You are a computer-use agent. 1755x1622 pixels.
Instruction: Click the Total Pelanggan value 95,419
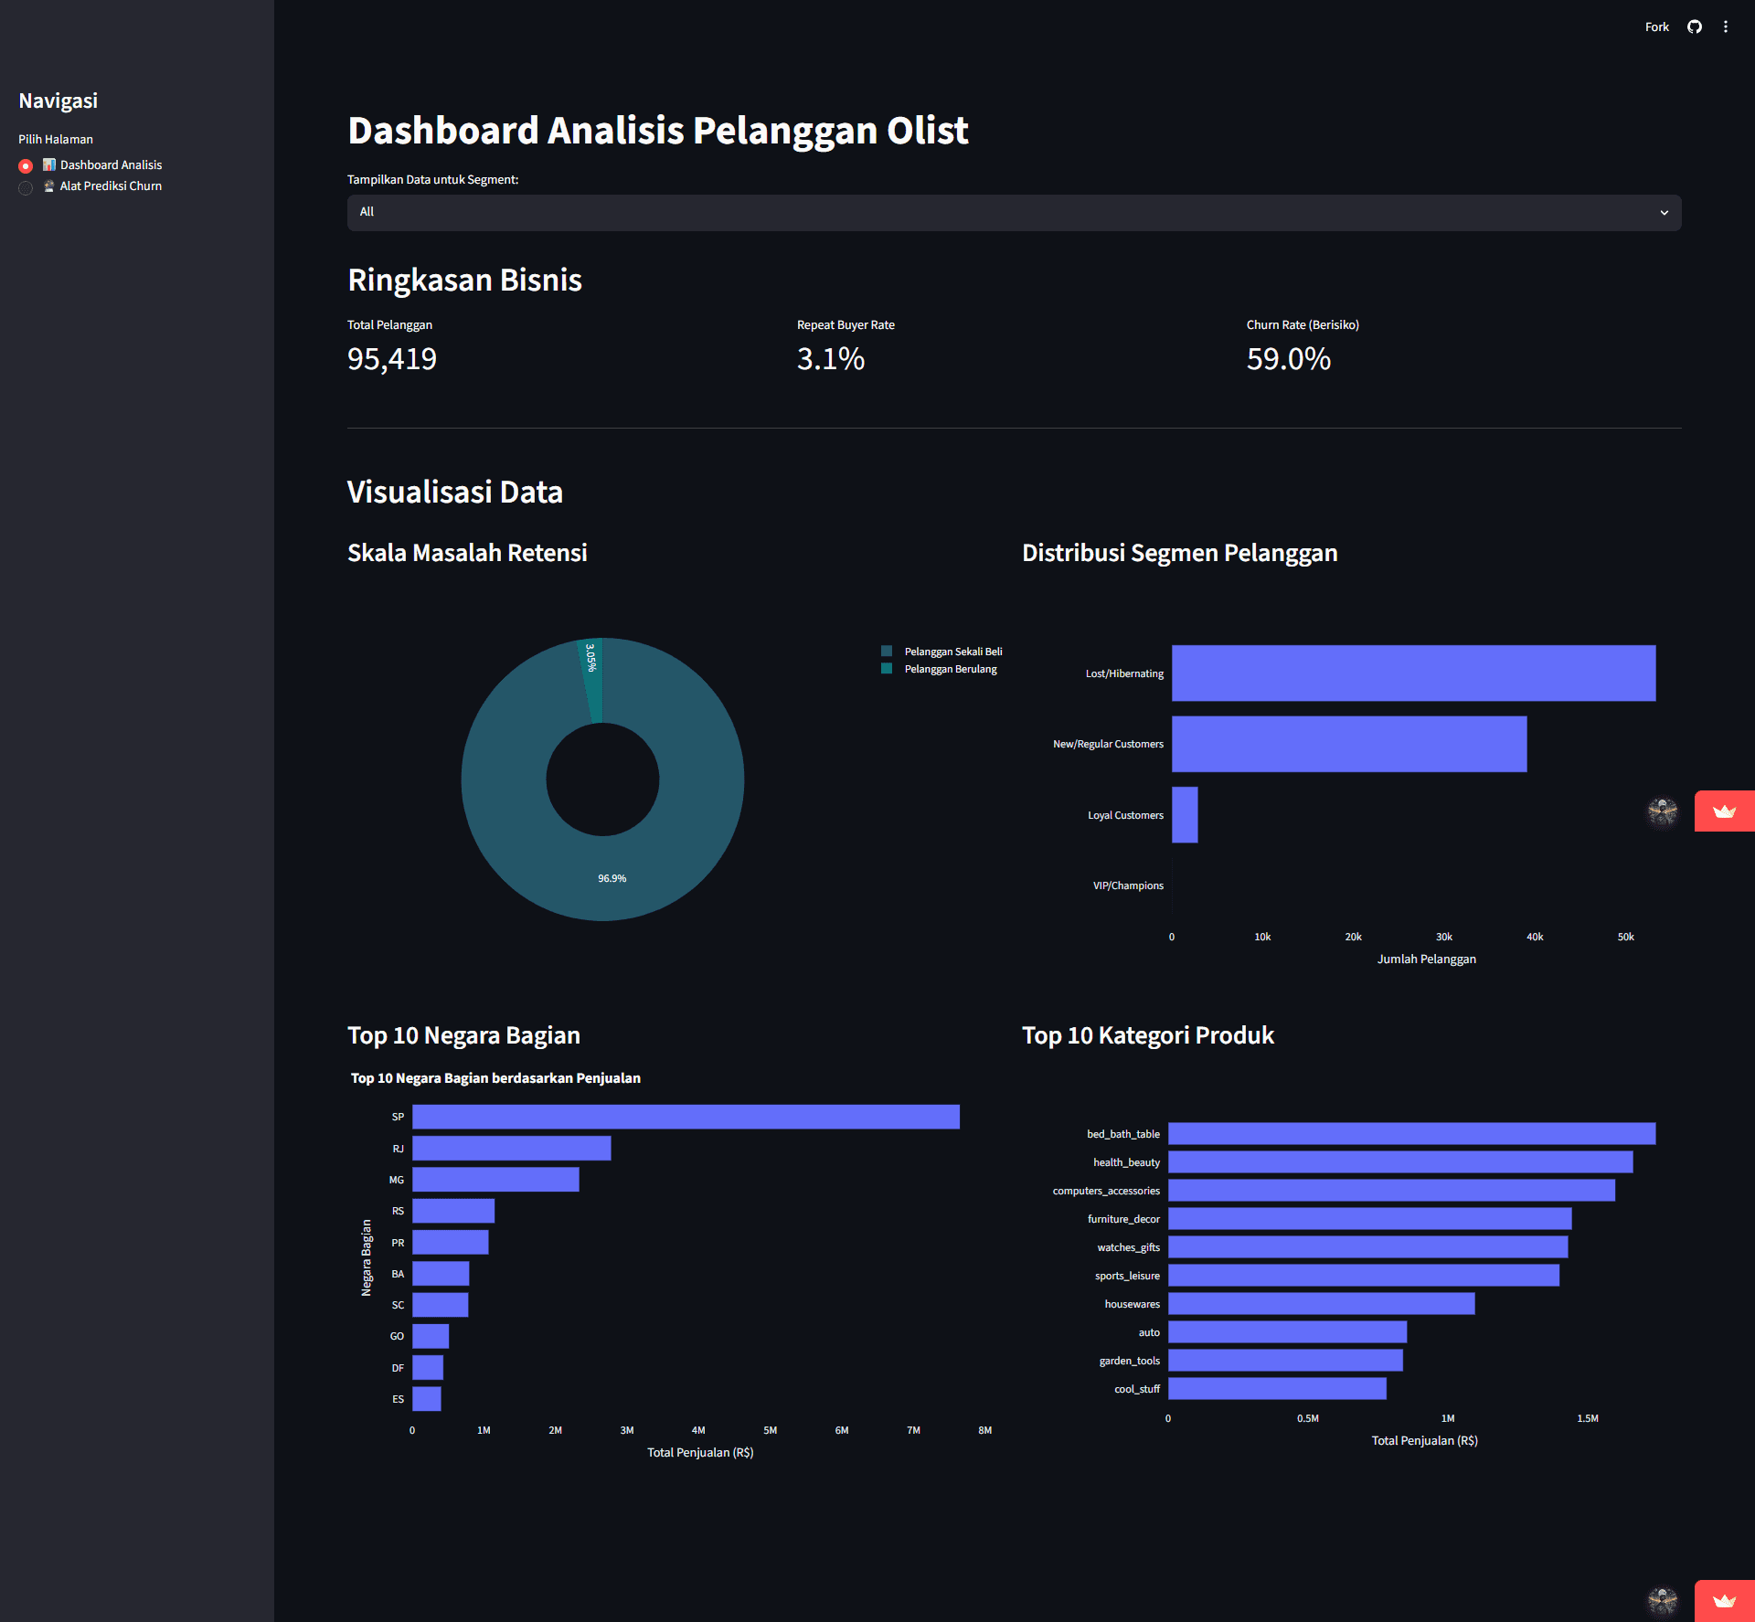(392, 359)
